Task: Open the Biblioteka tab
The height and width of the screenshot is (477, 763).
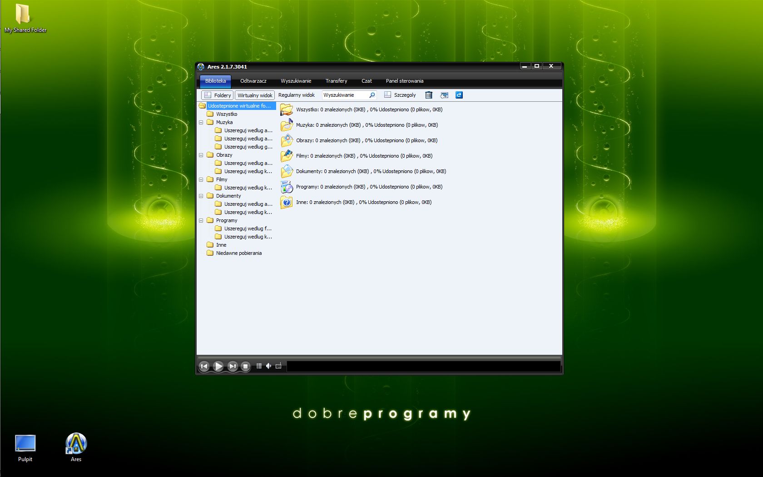Action: [x=215, y=81]
